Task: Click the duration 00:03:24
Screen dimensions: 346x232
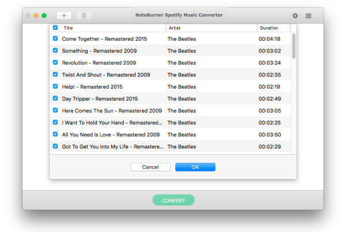Action: click(270, 63)
